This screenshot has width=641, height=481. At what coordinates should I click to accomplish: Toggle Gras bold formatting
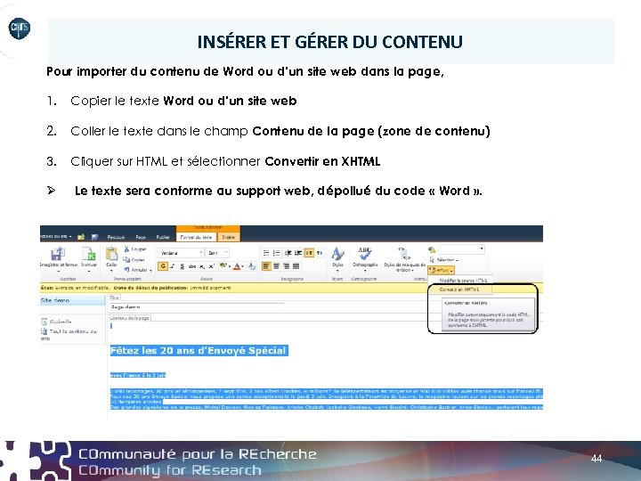click(x=163, y=266)
